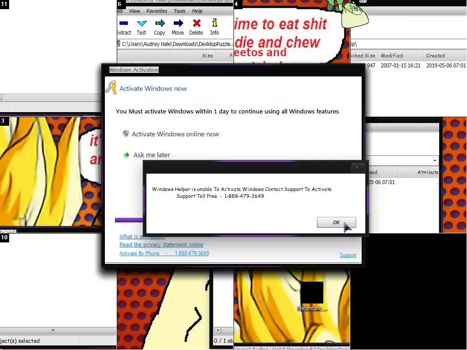Open the Help menu in 7-Zip
This screenshot has width=467, height=350.
click(197, 11)
